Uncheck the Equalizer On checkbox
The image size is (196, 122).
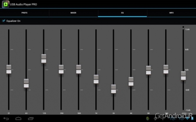click(4, 21)
